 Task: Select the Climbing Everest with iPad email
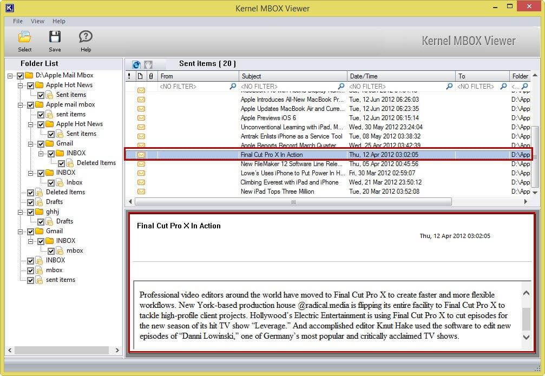[x=328, y=182]
